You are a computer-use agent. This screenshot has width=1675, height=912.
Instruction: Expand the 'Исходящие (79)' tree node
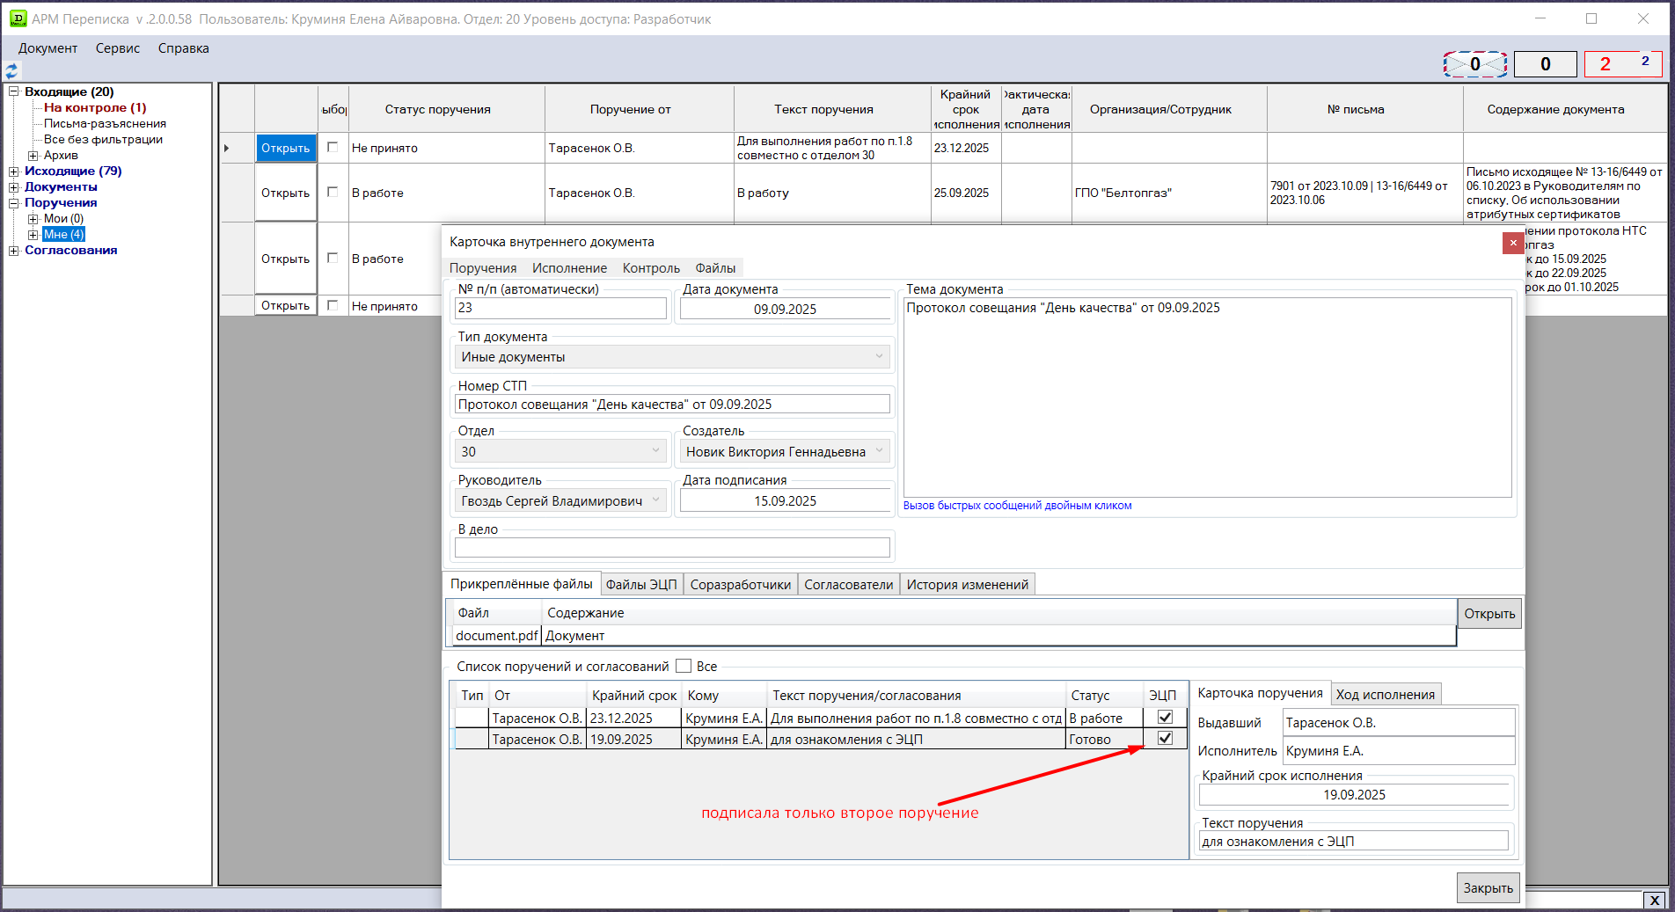[x=14, y=171]
